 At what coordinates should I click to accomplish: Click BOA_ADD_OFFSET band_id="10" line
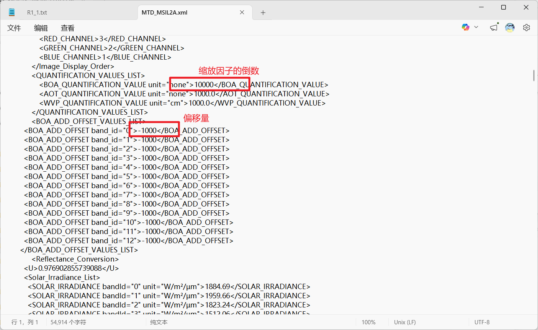(129, 222)
